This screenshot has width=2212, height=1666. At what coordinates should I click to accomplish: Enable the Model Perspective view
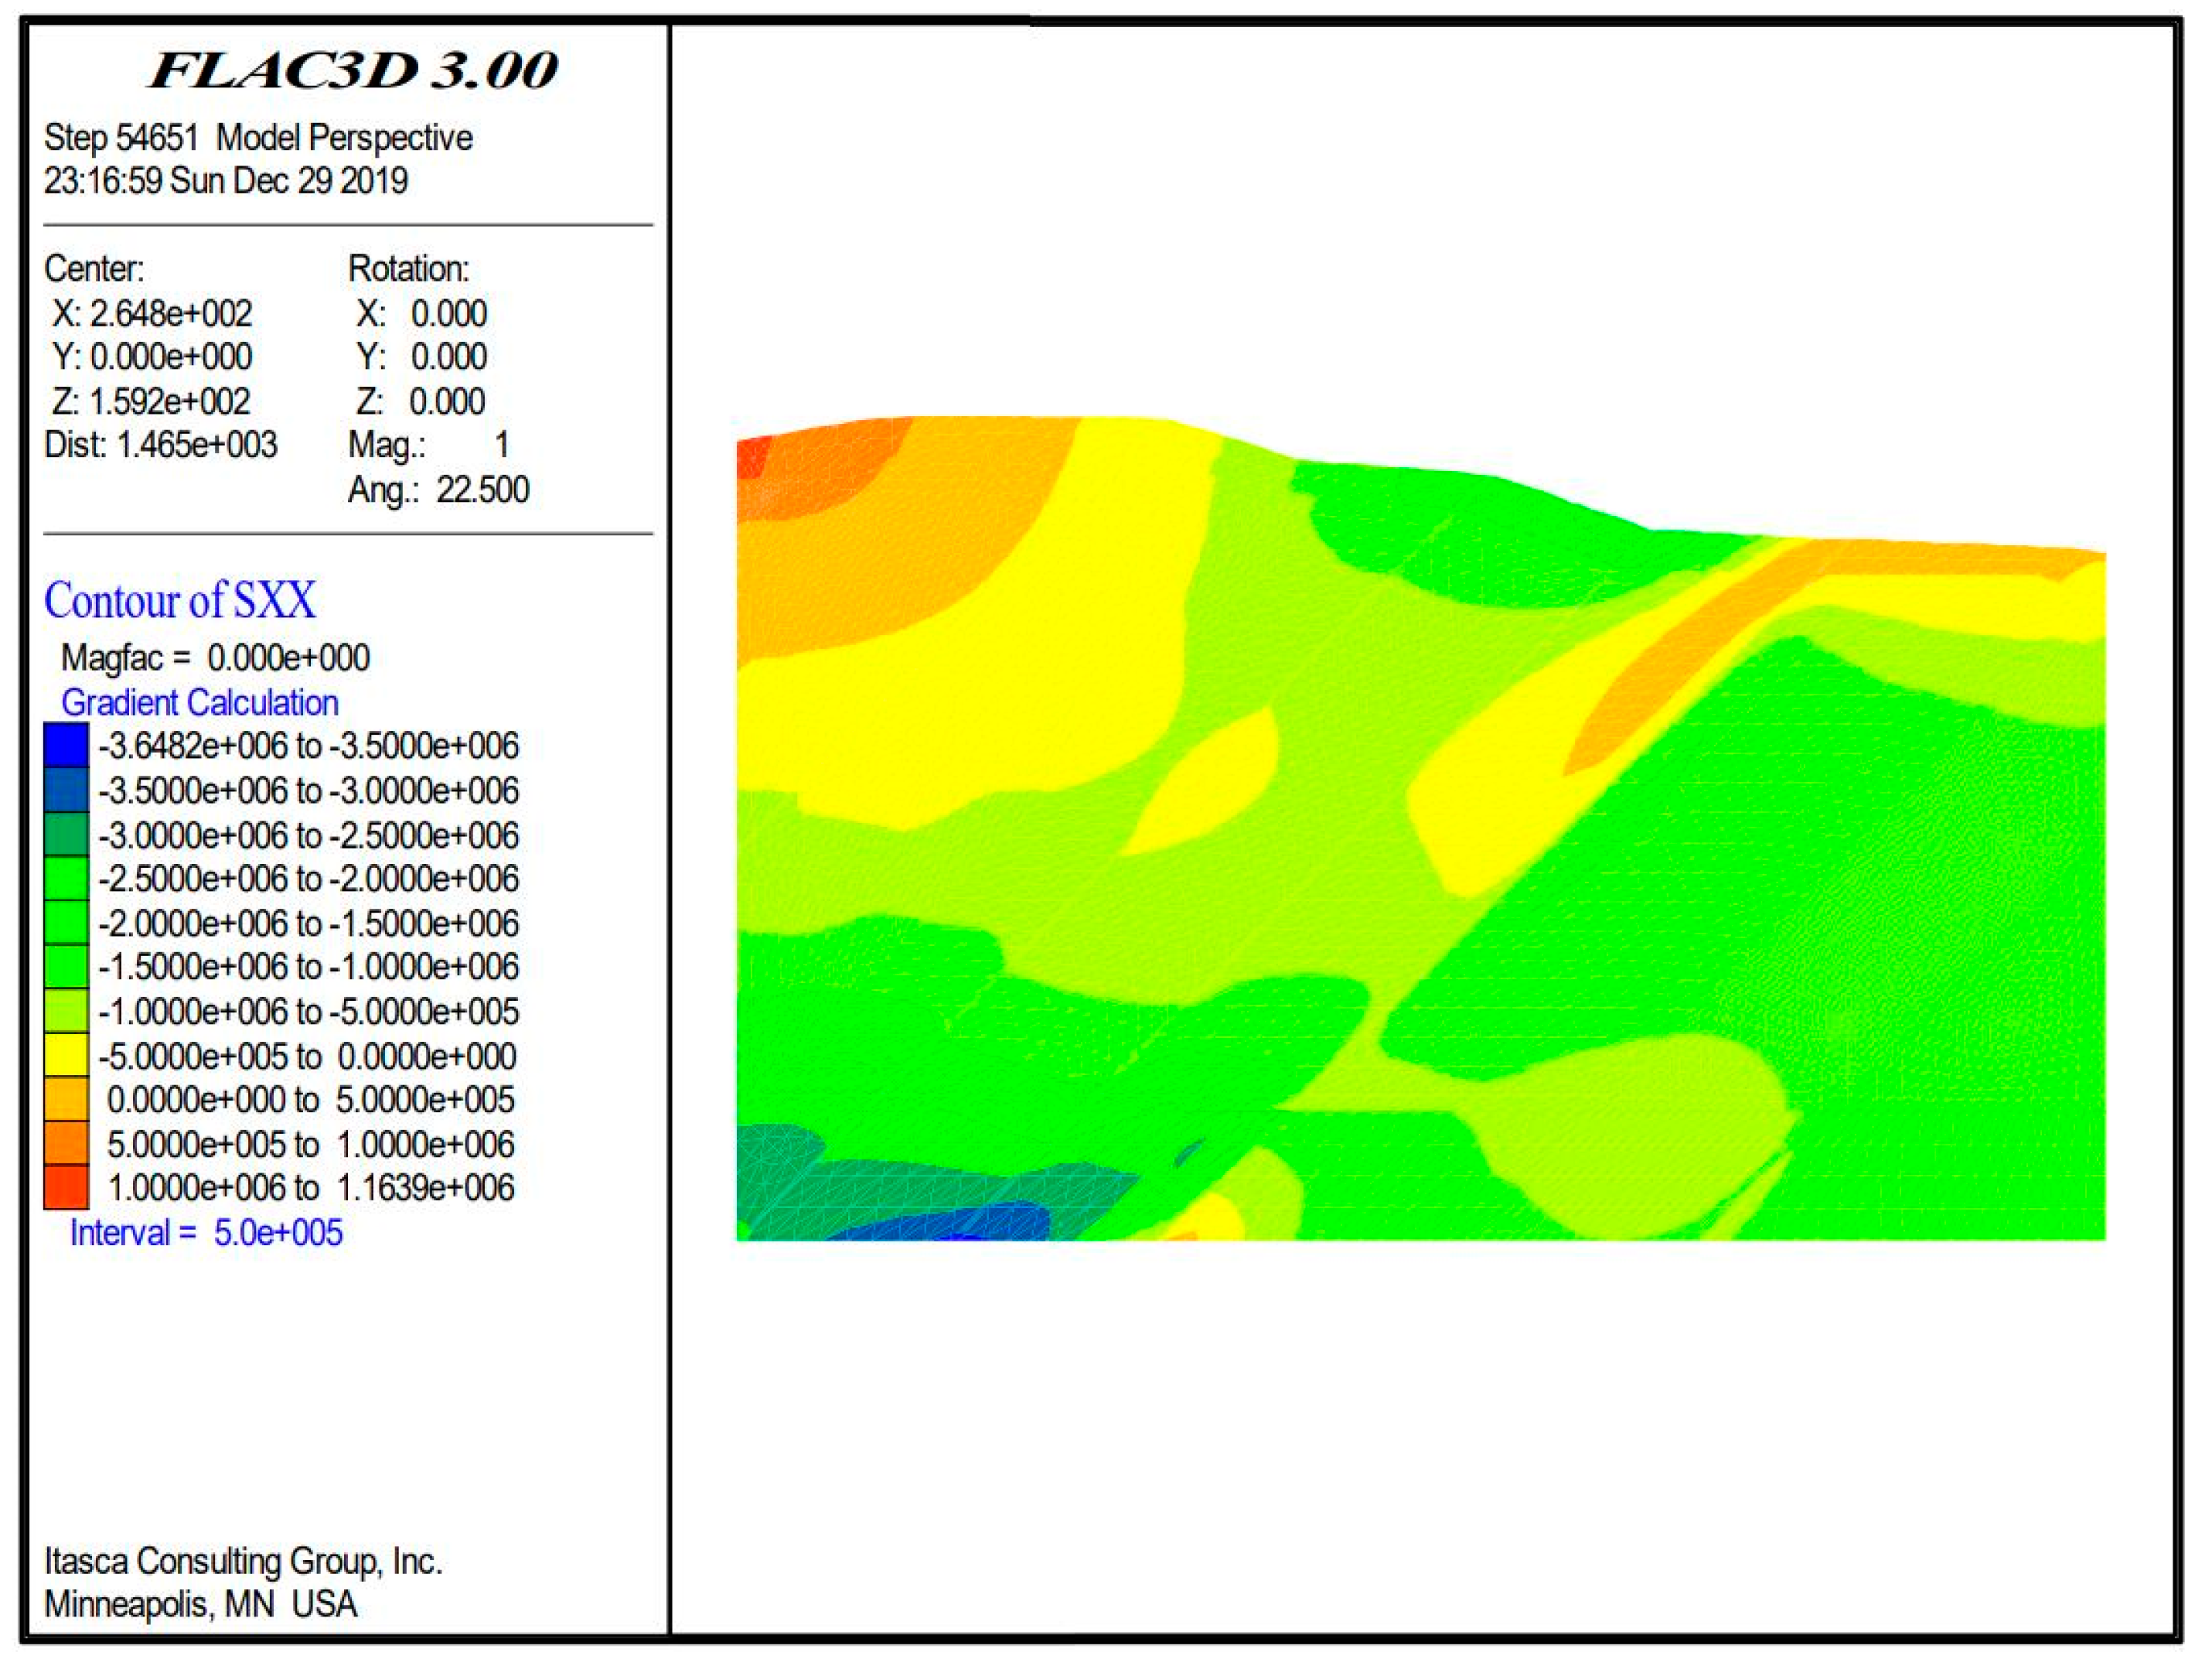tap(345, 138)
